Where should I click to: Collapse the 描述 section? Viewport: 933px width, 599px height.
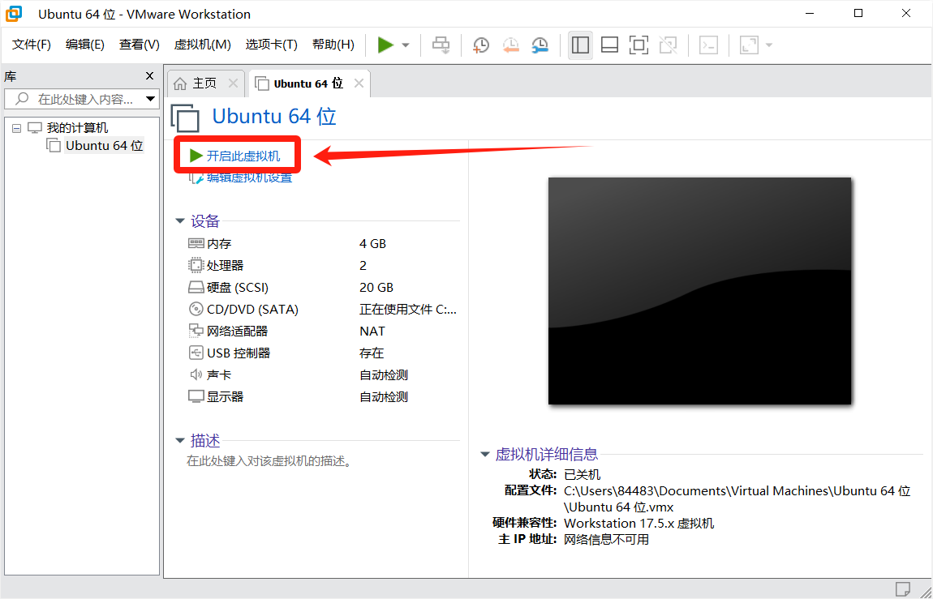coord(180,441)
